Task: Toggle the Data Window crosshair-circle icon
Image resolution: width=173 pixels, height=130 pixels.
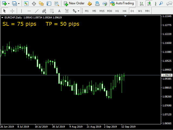Action: point(34,4)
